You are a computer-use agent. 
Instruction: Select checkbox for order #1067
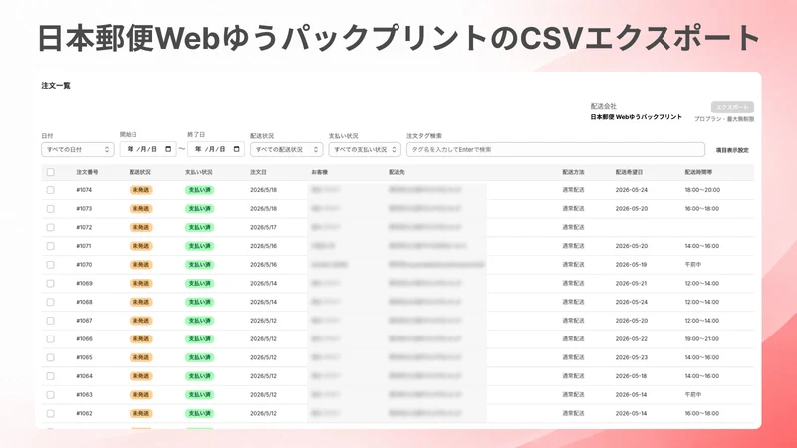pos(51,321)
